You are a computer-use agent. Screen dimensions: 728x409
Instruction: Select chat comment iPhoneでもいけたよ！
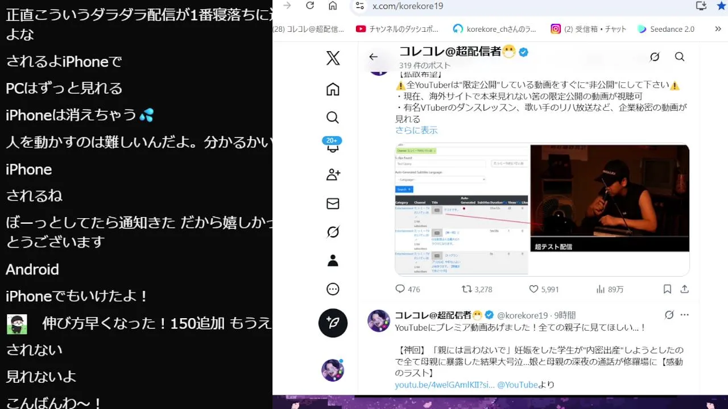[77, 296]
